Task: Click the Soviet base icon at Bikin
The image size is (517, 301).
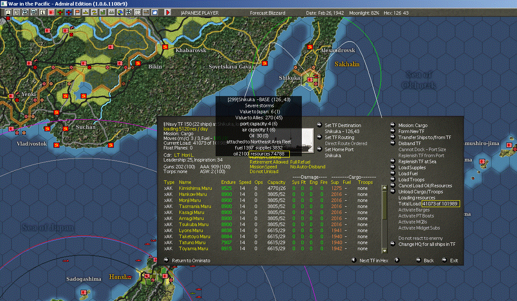Action: point(138,63)
